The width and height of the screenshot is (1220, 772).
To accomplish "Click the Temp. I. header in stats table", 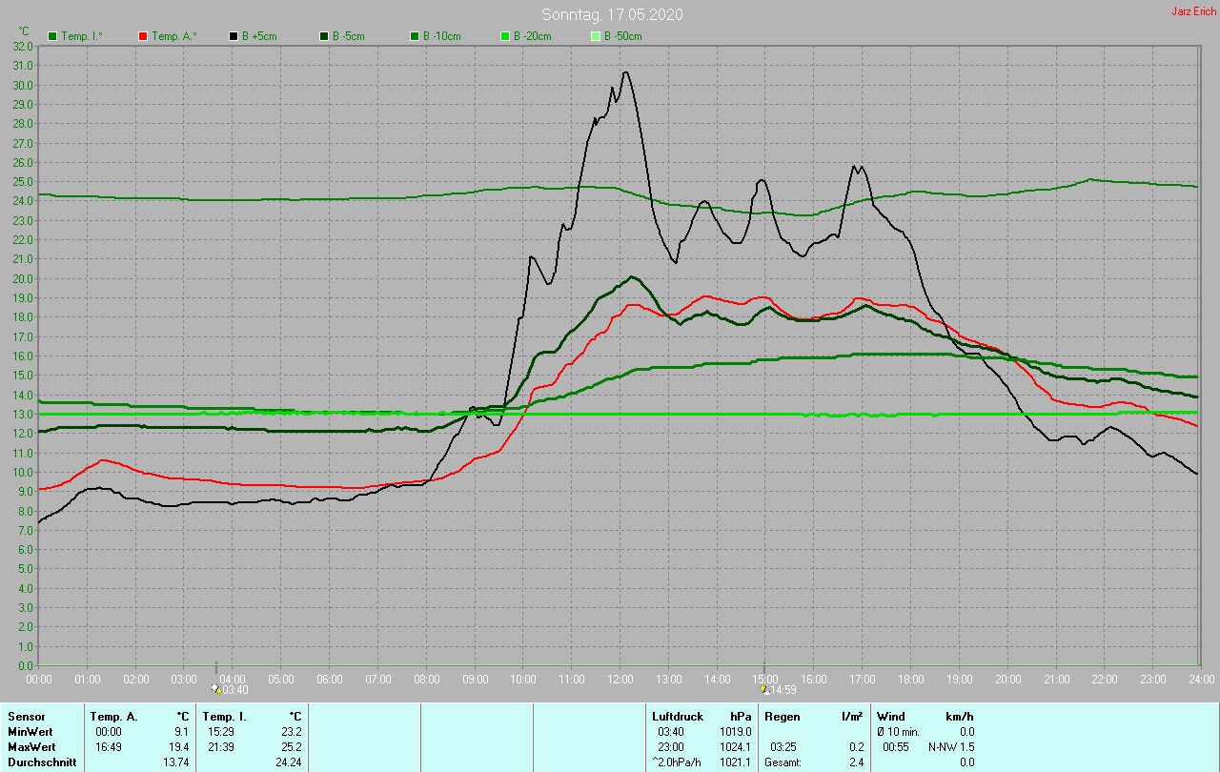I will coord(225,716).
